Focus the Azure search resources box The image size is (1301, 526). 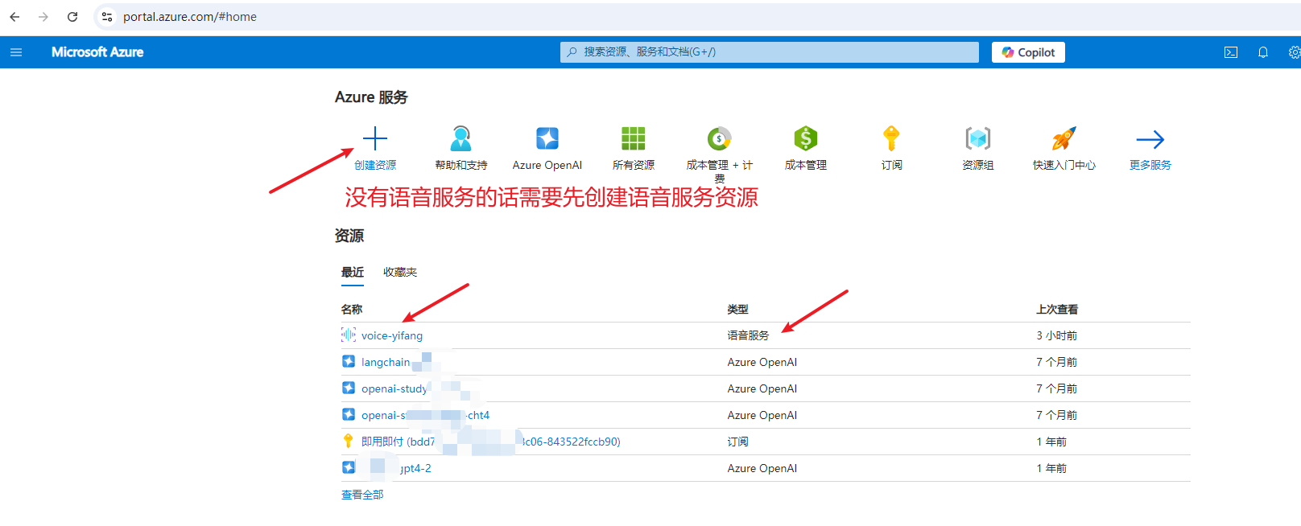pos(770,52)
